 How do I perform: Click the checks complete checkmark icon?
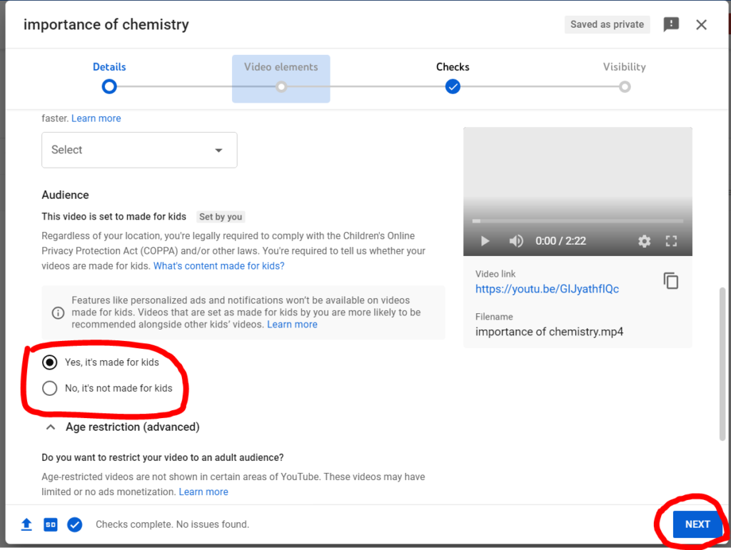74,524
